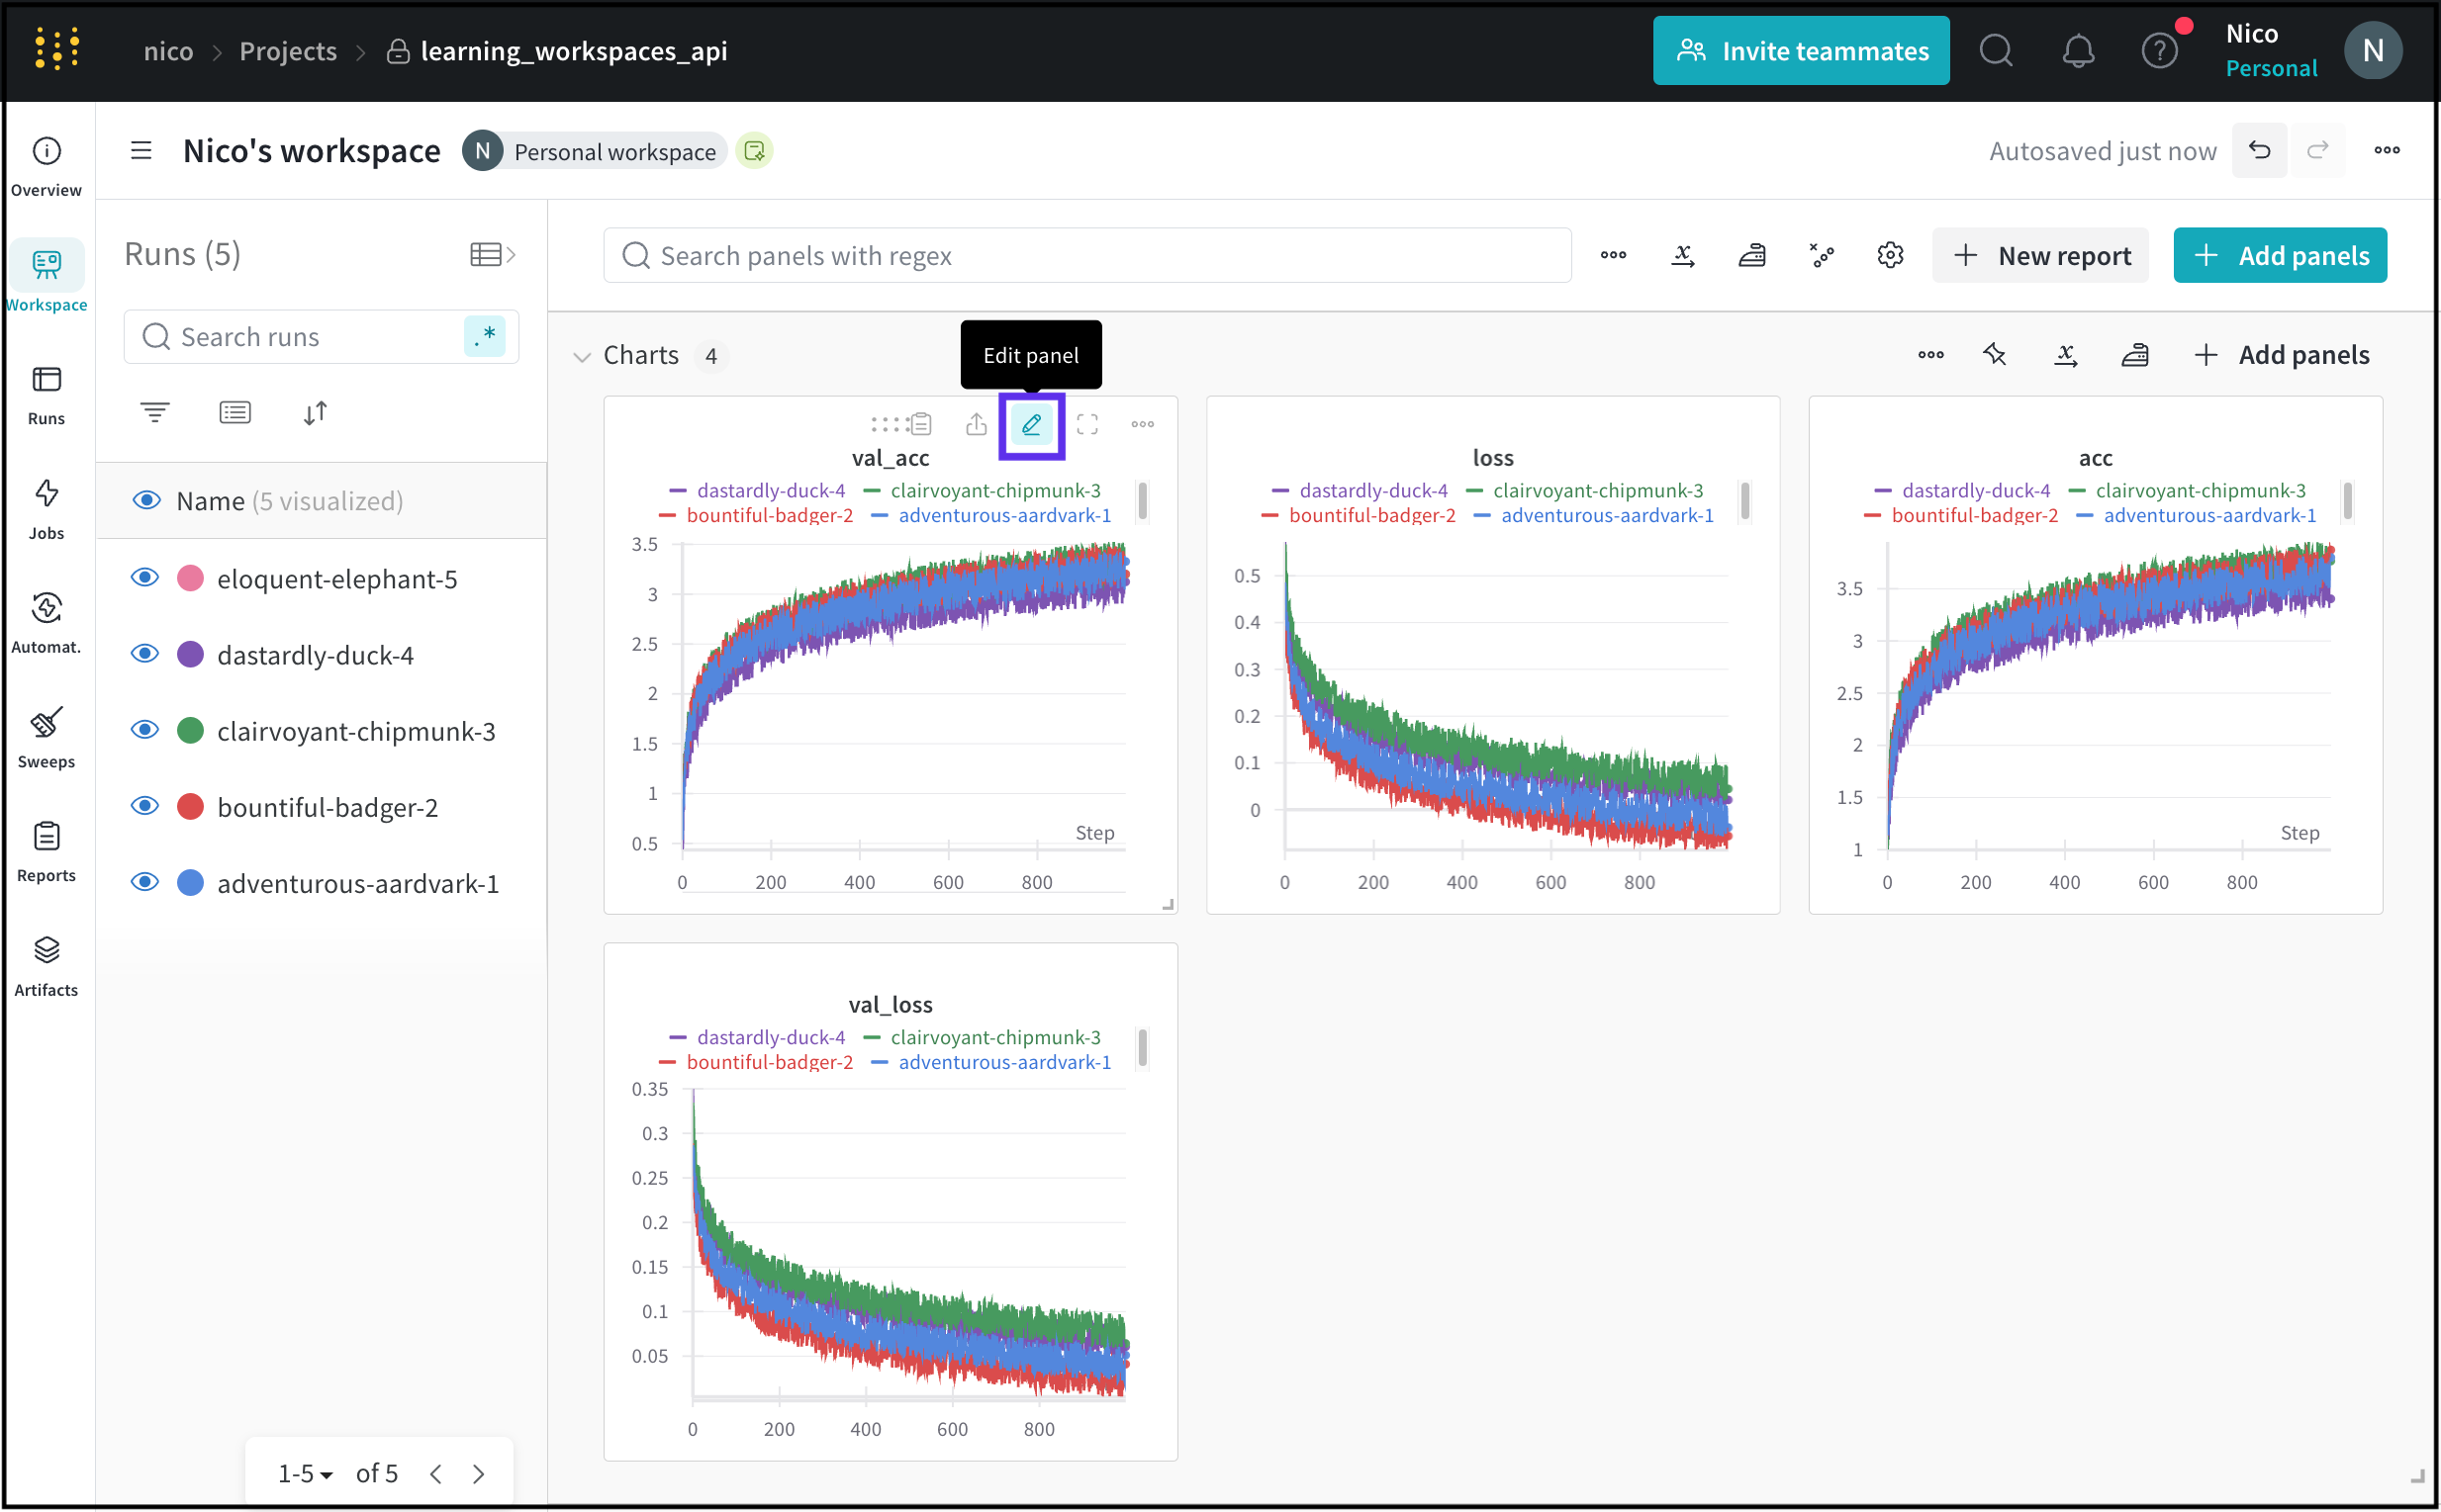
Task: Open val_acc panel fullscreen view
Action: point(1087,425)
